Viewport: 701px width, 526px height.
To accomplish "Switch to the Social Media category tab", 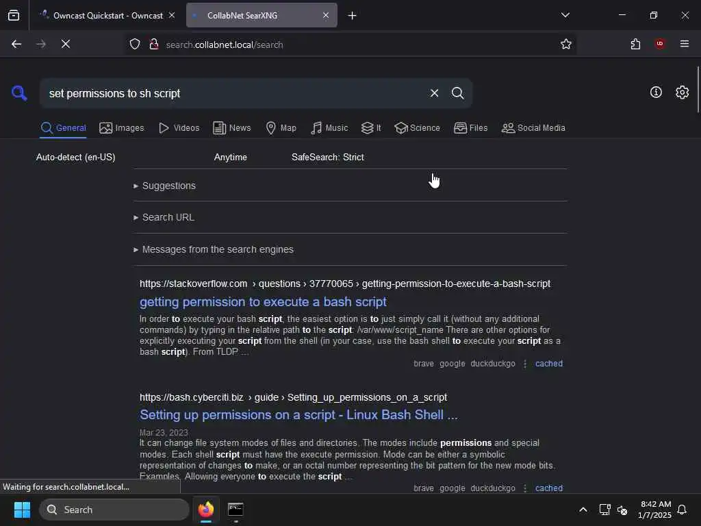I will click(x=533, y=128).
